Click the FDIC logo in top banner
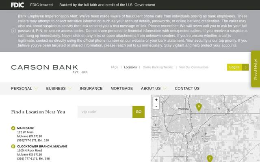The image size is (260, 162). 17,5
